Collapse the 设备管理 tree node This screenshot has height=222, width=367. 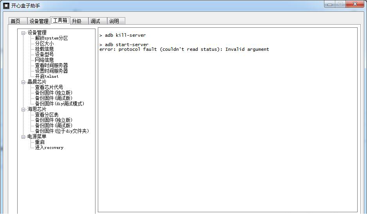(23, 33)
